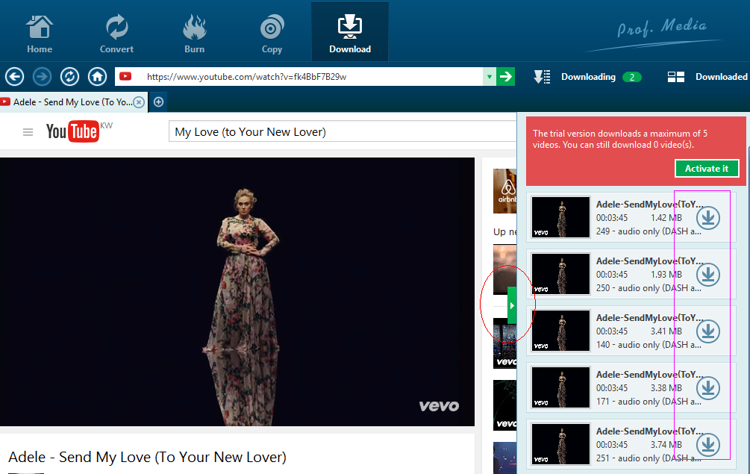Click the trial version warning message
This screenshot has width=750, height=474.
[620, 139]
